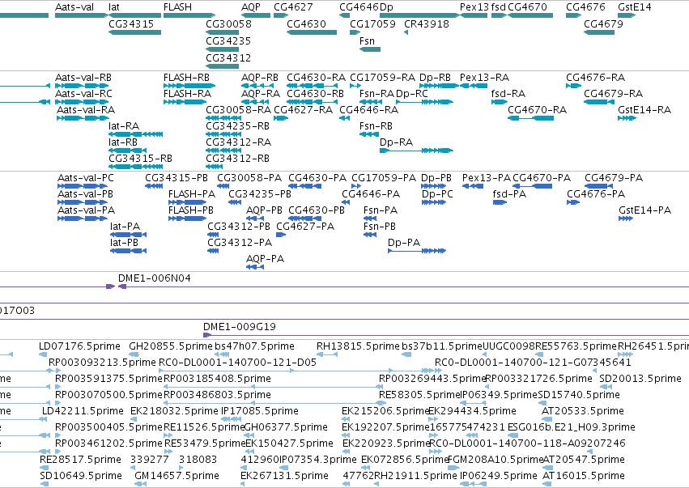This screenshot has width=689, height=488.
Task: Select transcript CG34315-RB
Action: [140, 158]
